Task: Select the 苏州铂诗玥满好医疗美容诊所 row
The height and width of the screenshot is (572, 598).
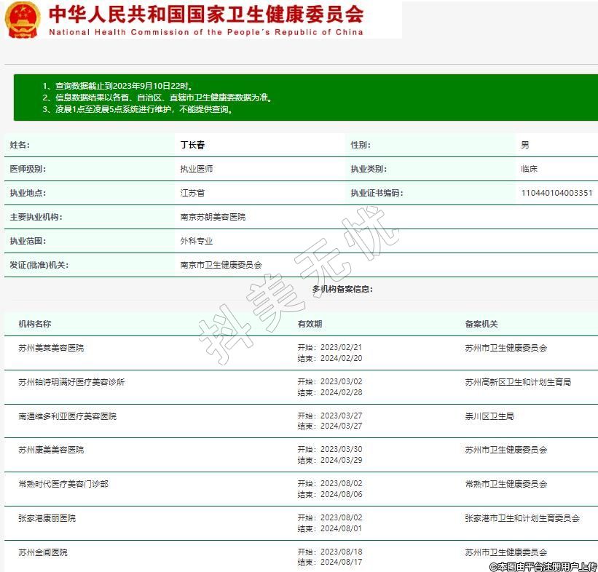Action: pyautogui.click(x=71, y=382)
